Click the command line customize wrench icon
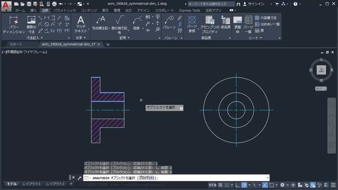 (79, 178)
